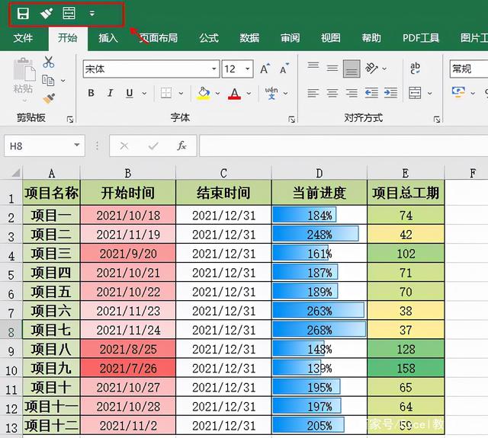Select the Format Painter brush in clipboard group
Screen dimensions: 488x438
click(49, 98)
